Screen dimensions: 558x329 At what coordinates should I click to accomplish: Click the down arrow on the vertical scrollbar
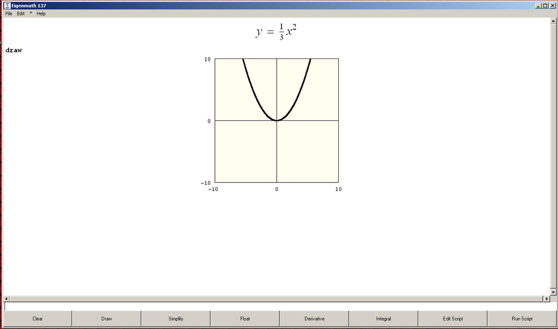click(554, 292)
